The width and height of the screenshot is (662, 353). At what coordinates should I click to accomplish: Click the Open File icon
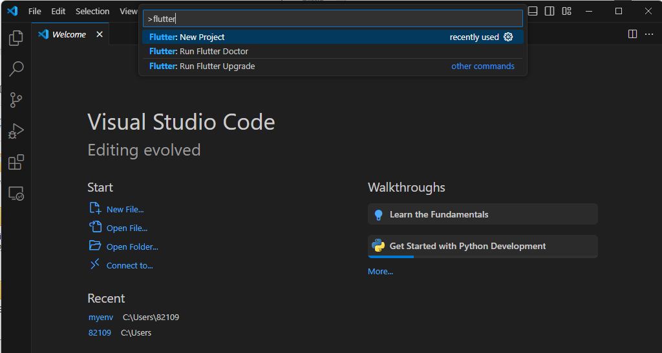click(x=95, y=227)
